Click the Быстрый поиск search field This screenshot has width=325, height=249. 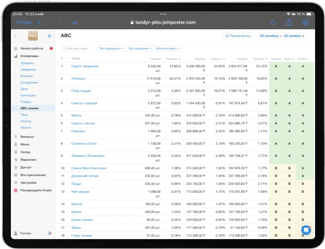coord(78,48)
